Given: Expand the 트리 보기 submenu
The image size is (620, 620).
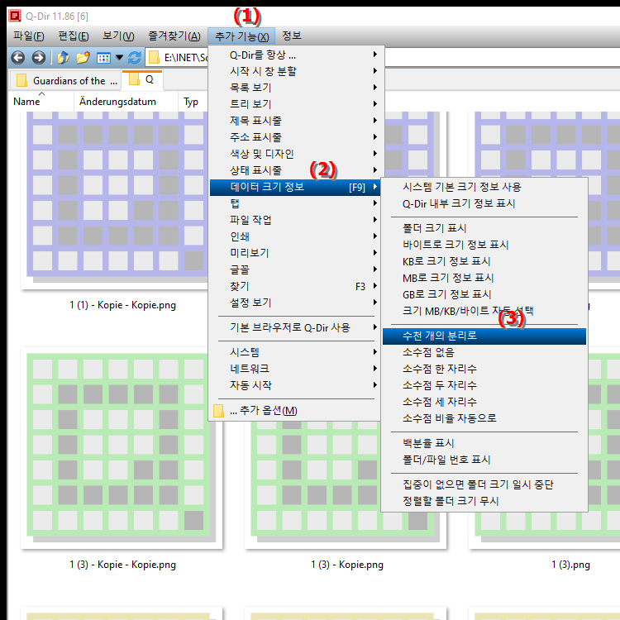Looking at the screenshot, I should pos(294,104).
